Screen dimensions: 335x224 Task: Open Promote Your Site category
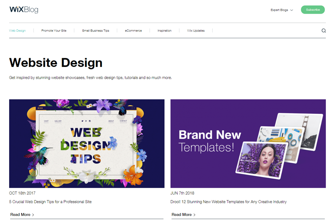tap(54, 30)
